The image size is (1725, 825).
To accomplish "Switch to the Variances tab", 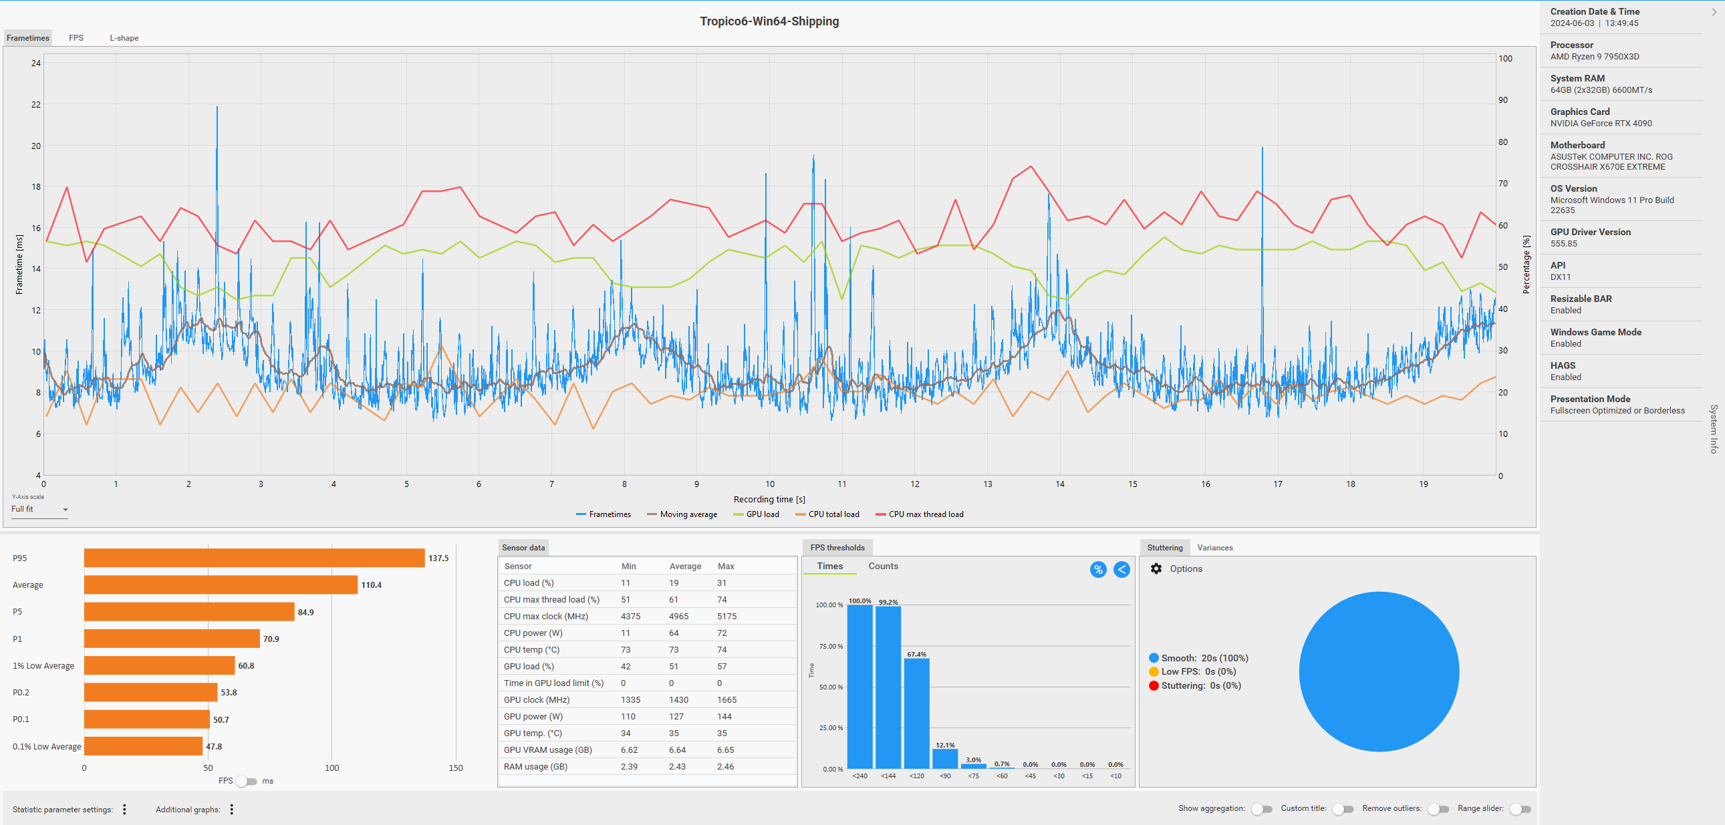I will click(1214, 547).
